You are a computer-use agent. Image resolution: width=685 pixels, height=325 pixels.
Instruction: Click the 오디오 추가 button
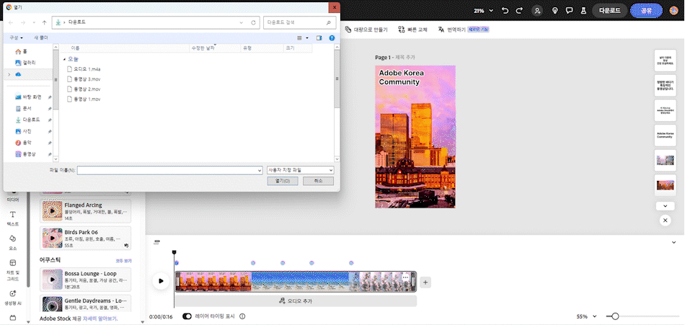(x=296, y=301)
